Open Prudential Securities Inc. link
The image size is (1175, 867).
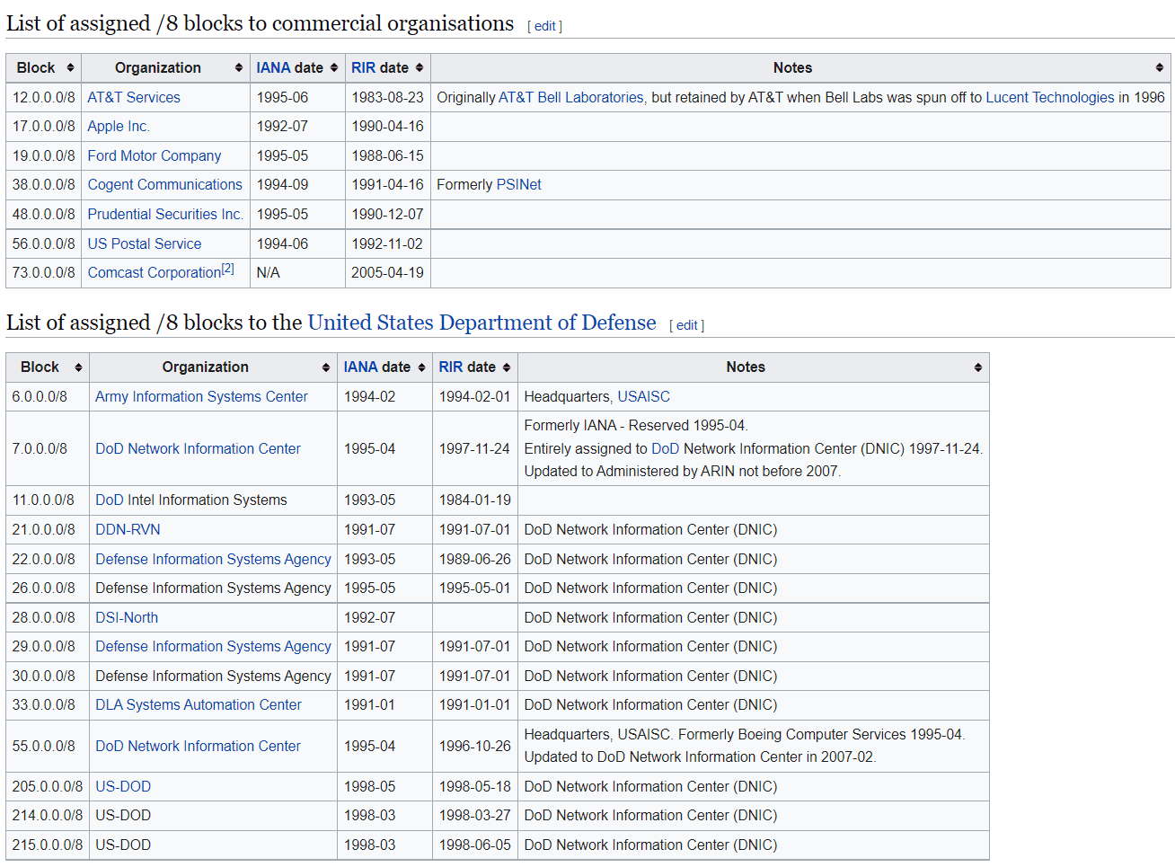[x=165, y=215]
